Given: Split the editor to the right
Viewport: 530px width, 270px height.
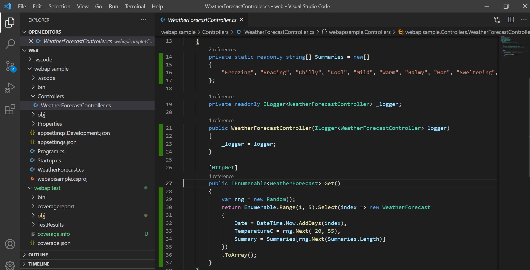Looking at the screenshot, I should pyautogui.click(x=511, y=19).
